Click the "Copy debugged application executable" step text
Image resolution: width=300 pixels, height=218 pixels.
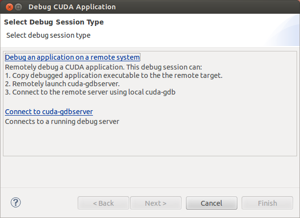114,75
